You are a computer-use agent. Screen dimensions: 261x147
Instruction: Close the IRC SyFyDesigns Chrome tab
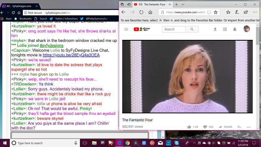(x=37, y=6)
